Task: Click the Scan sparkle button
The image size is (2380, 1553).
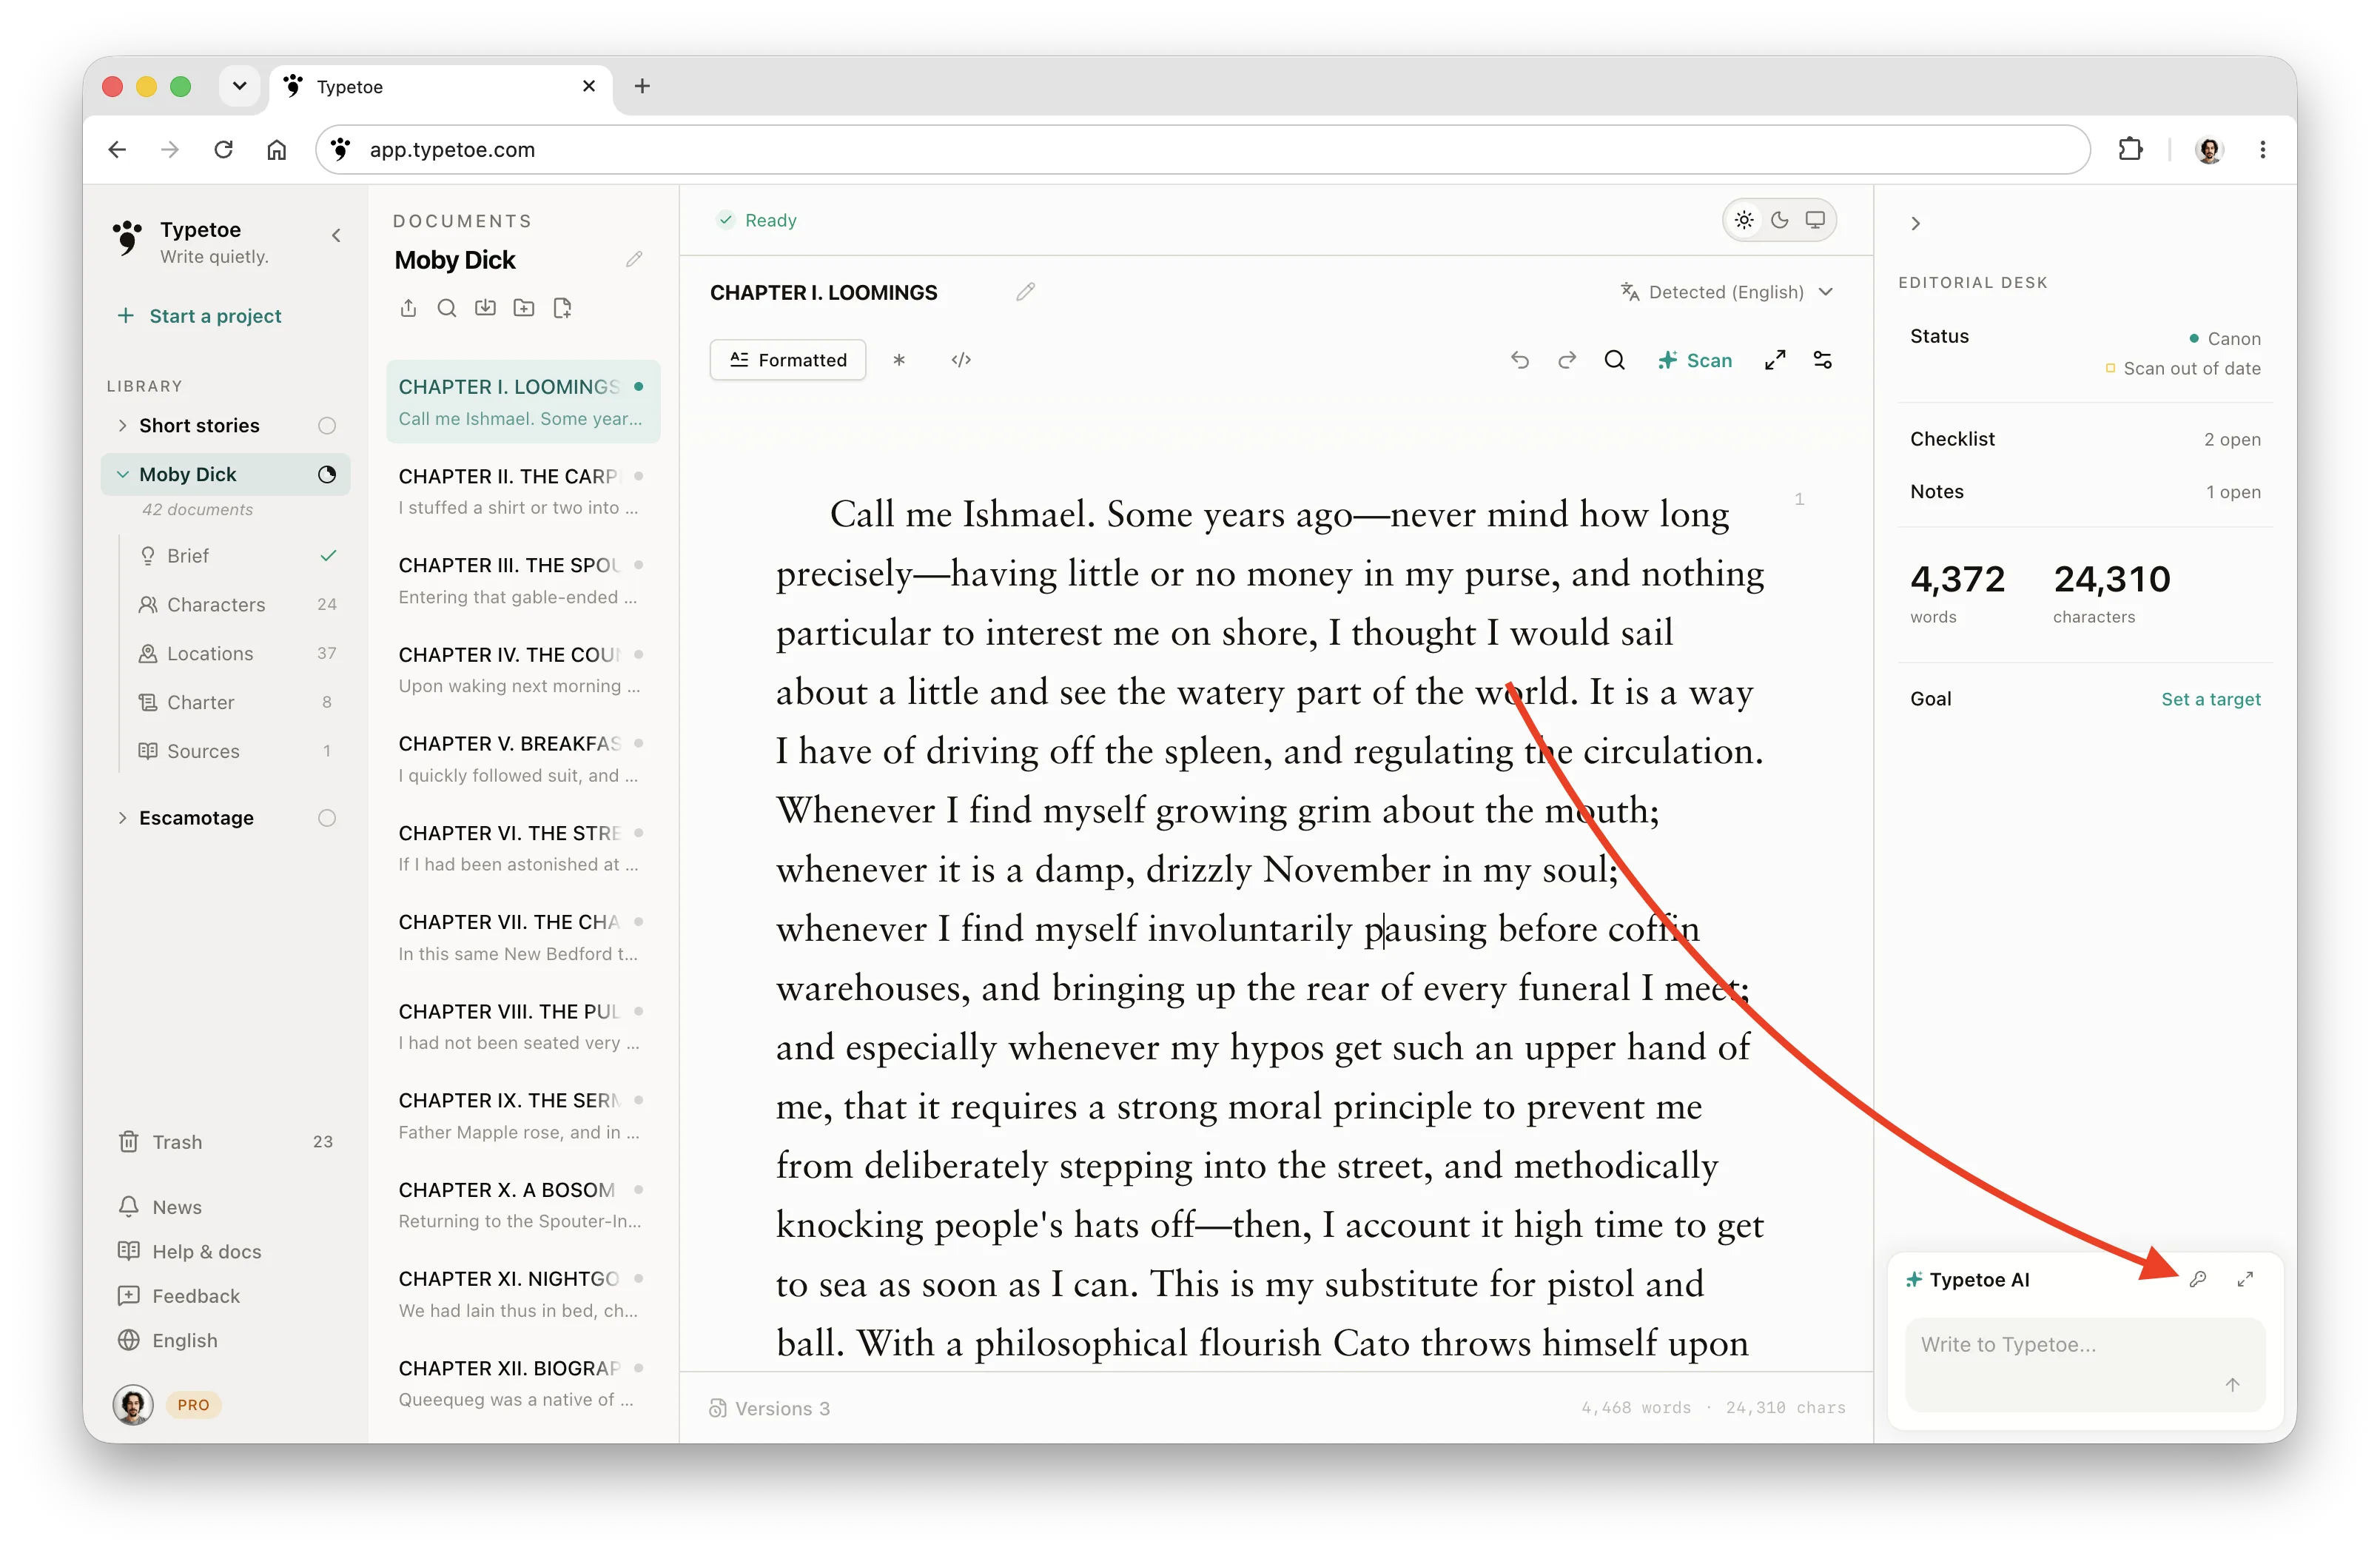Action: [x=1695, y=360]
